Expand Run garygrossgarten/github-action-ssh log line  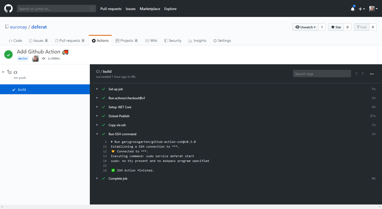(112, 142)
